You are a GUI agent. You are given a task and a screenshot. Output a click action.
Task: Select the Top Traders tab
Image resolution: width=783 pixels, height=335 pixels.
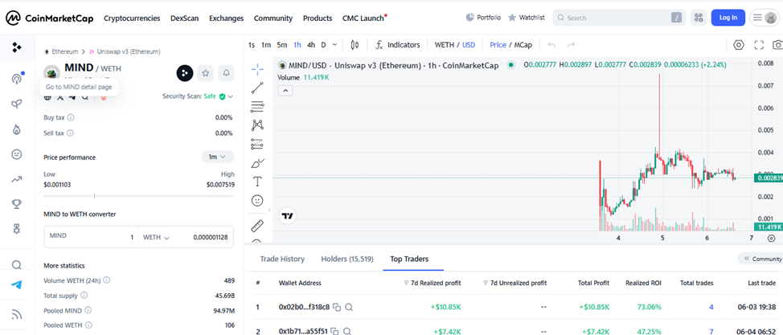pyautogui.click(x=409, y=259)
